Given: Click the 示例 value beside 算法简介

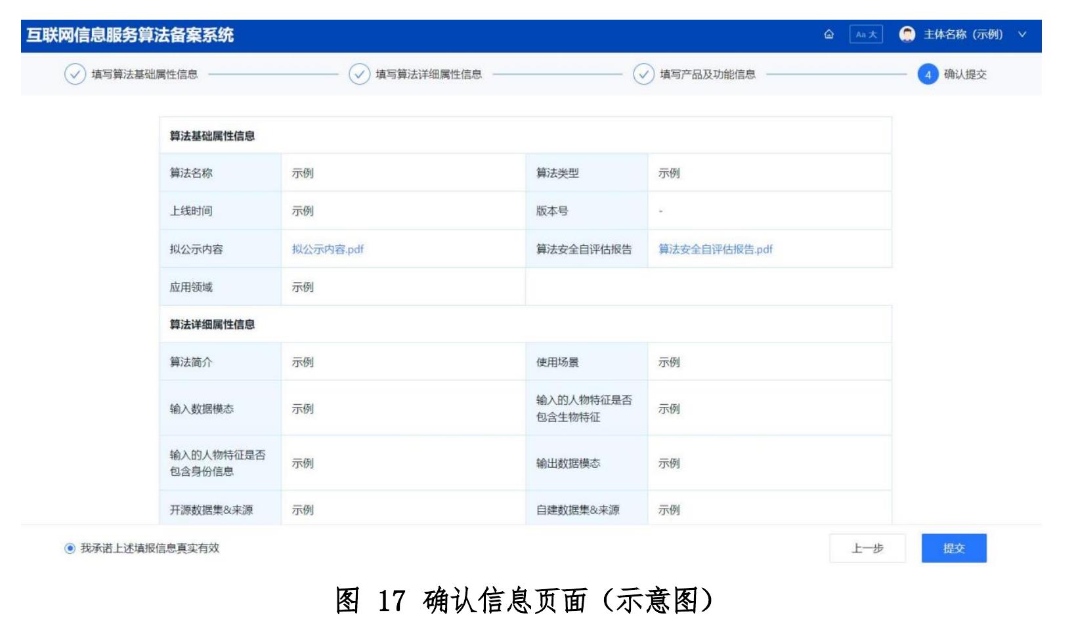Looking at the screenshot, I should pyautogui.click(x=303, y=362).
